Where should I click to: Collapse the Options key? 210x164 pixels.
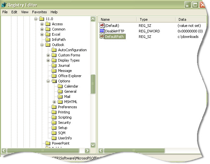48,81
